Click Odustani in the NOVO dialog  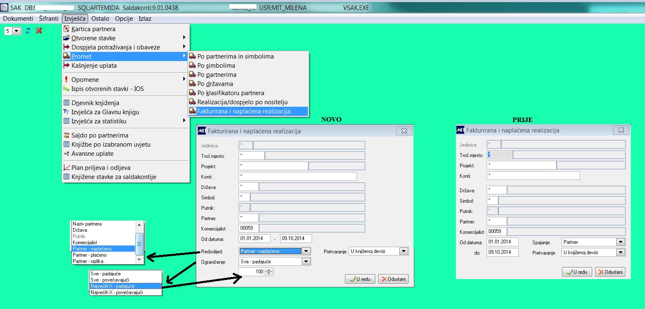[x=393, y=279]
